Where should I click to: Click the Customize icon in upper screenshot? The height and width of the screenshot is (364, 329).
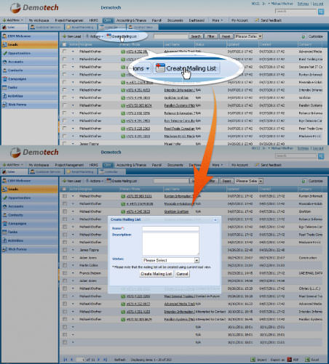click(x=304, y=36)
